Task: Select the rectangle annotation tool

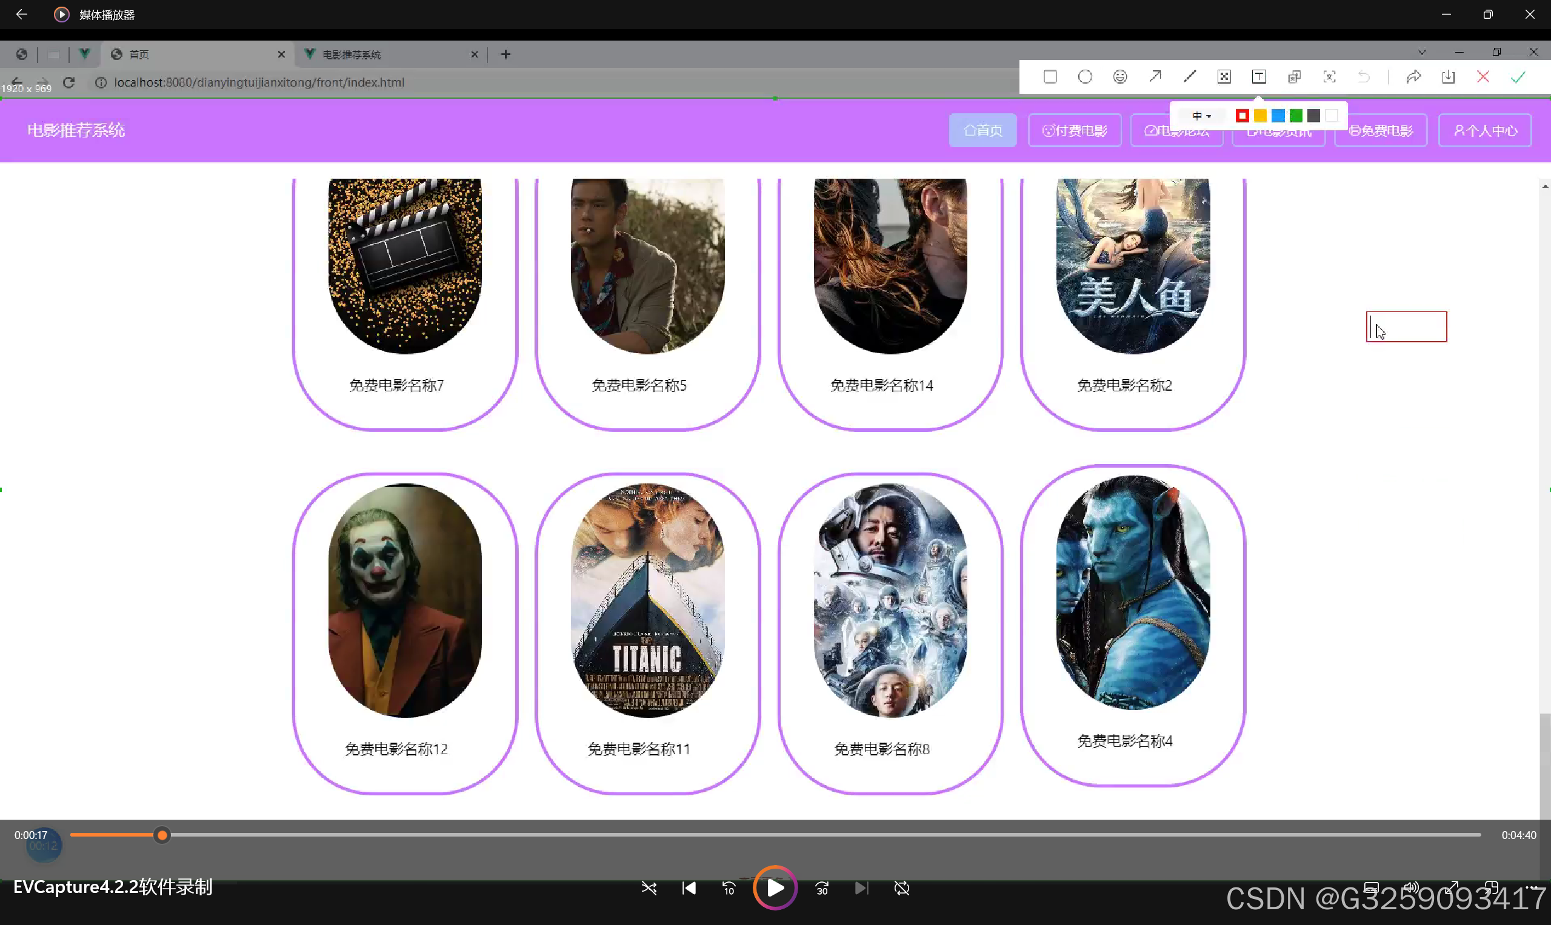Action: 1050,77
